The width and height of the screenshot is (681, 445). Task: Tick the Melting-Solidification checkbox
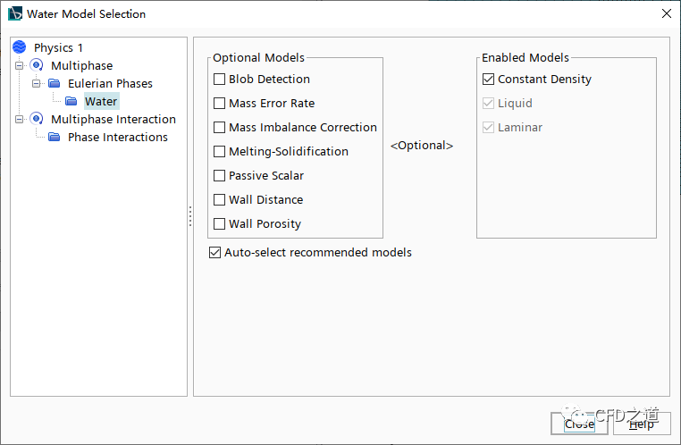click(x=220, y=152)
